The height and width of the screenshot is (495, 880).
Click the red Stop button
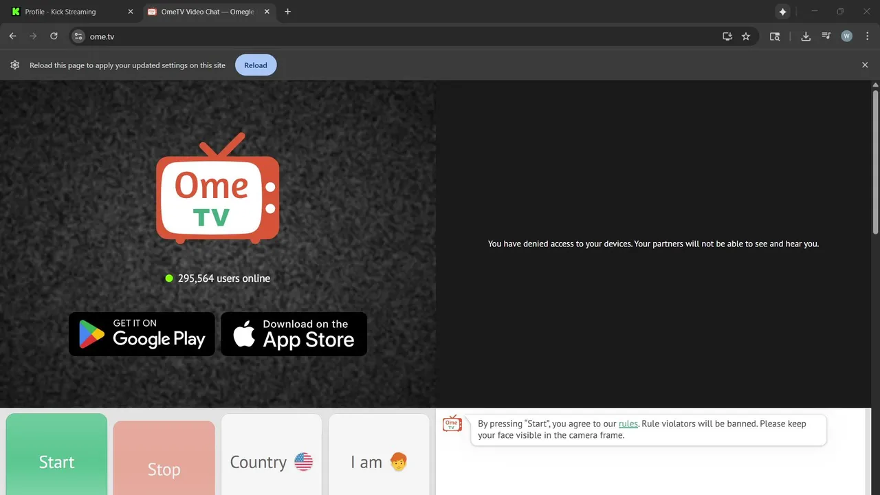(164, 458)
